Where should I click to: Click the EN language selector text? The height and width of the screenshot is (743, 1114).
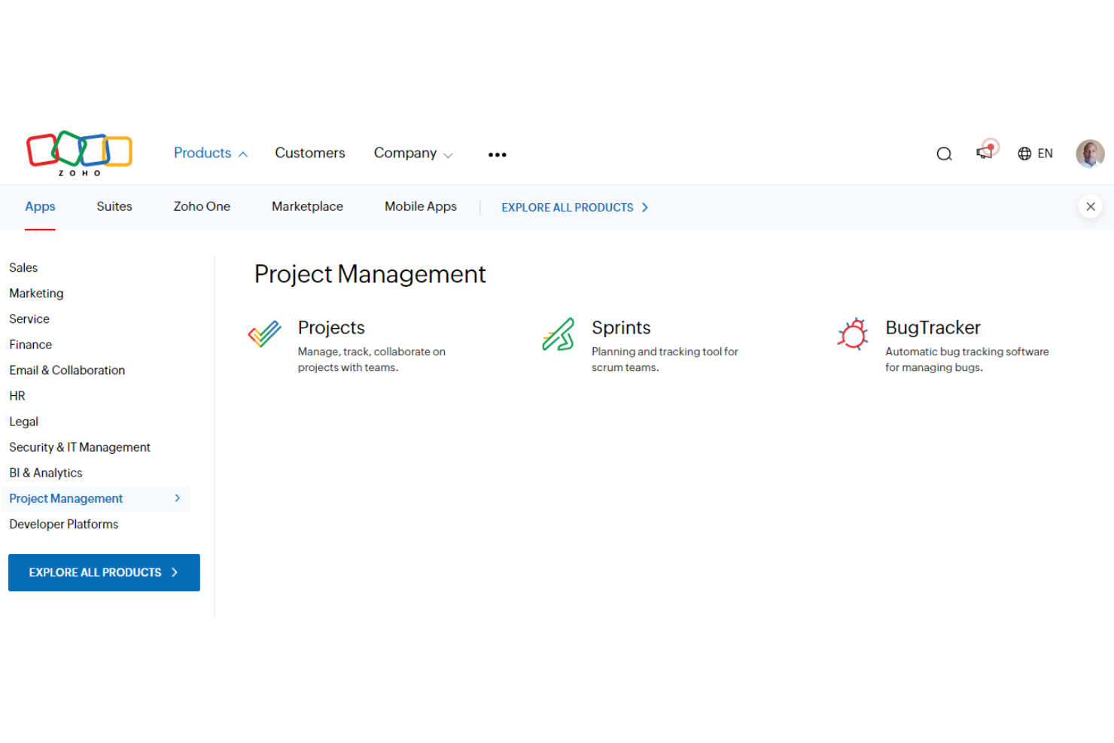[1045, 154]
